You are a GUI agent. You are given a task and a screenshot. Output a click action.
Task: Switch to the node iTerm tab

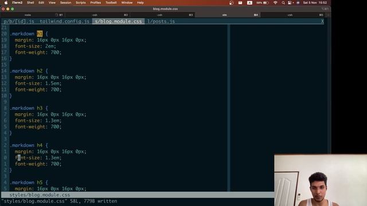(33, 15)
